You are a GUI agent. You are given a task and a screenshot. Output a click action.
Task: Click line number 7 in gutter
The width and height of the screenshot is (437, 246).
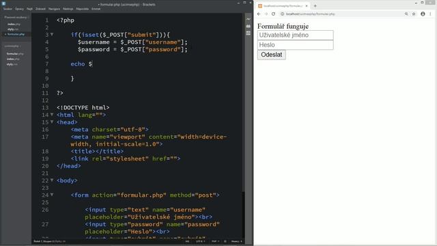point(47,64)
